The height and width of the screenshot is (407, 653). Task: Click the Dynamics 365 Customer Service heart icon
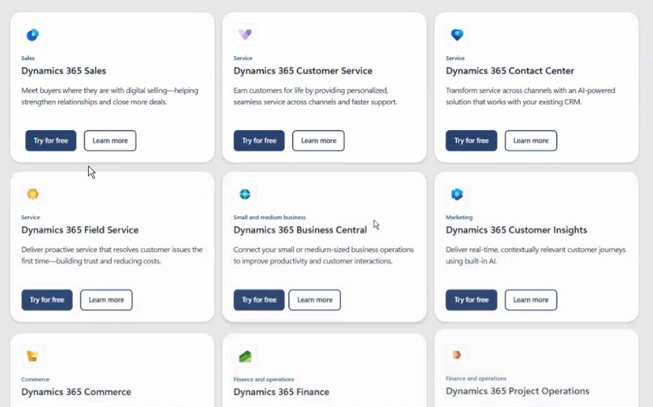click(245, 35)
